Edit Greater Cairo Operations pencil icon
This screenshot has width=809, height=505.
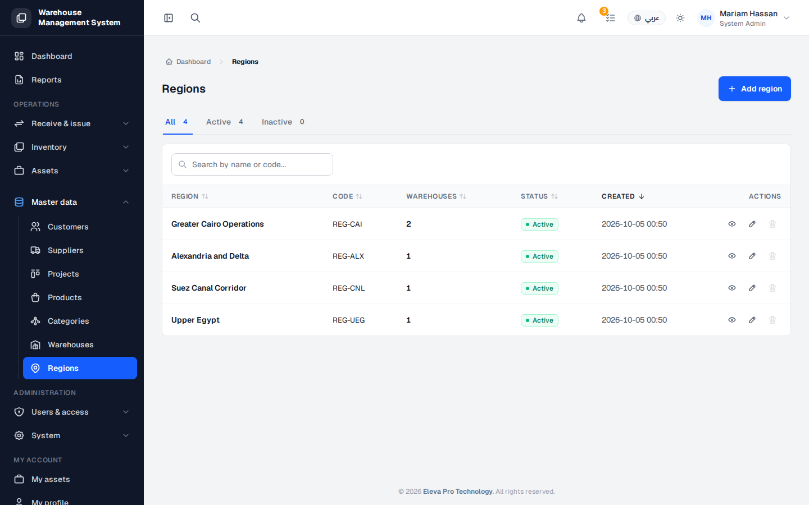(x=752, y=224)
